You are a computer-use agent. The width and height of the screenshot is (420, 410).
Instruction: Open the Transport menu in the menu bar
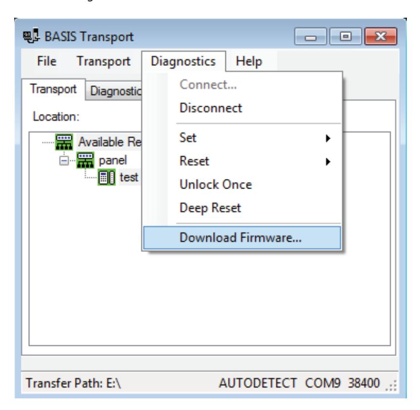[104, 61]
